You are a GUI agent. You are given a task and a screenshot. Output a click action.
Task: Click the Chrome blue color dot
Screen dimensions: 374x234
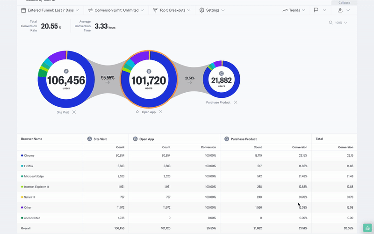point(22,155)
